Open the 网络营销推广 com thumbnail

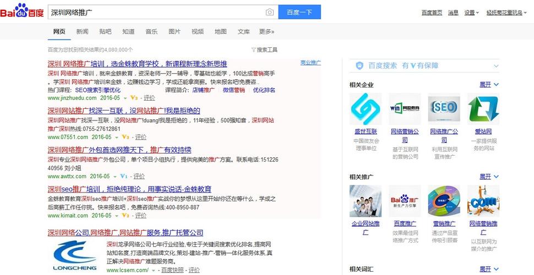[483, 201]
